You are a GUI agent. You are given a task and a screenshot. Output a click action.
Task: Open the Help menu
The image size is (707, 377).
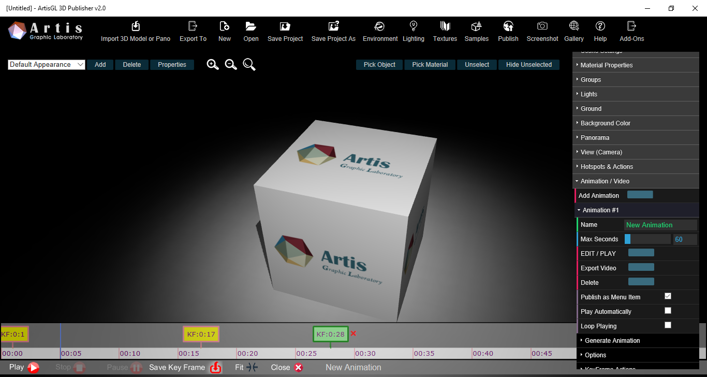pyautogui.click(x=600, y=32)
